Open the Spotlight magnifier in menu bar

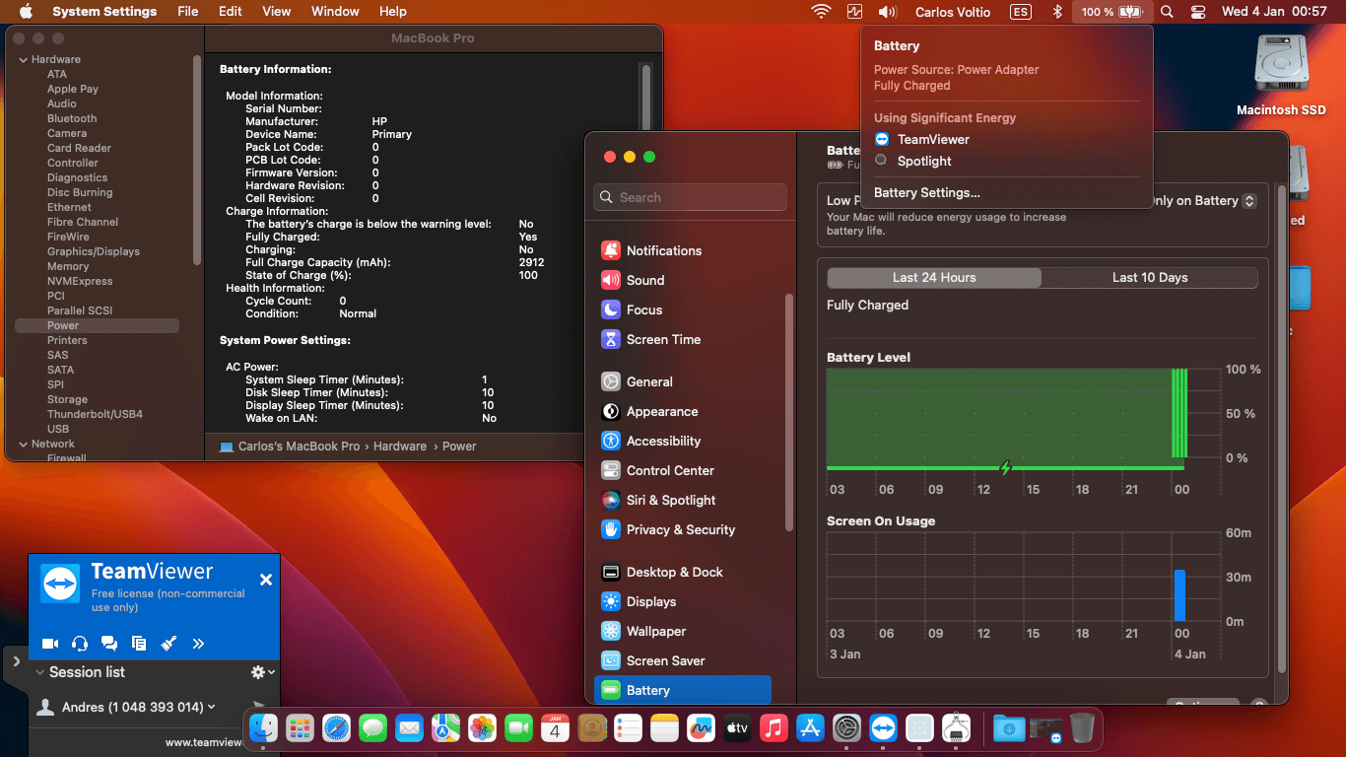pos(1167,12)
